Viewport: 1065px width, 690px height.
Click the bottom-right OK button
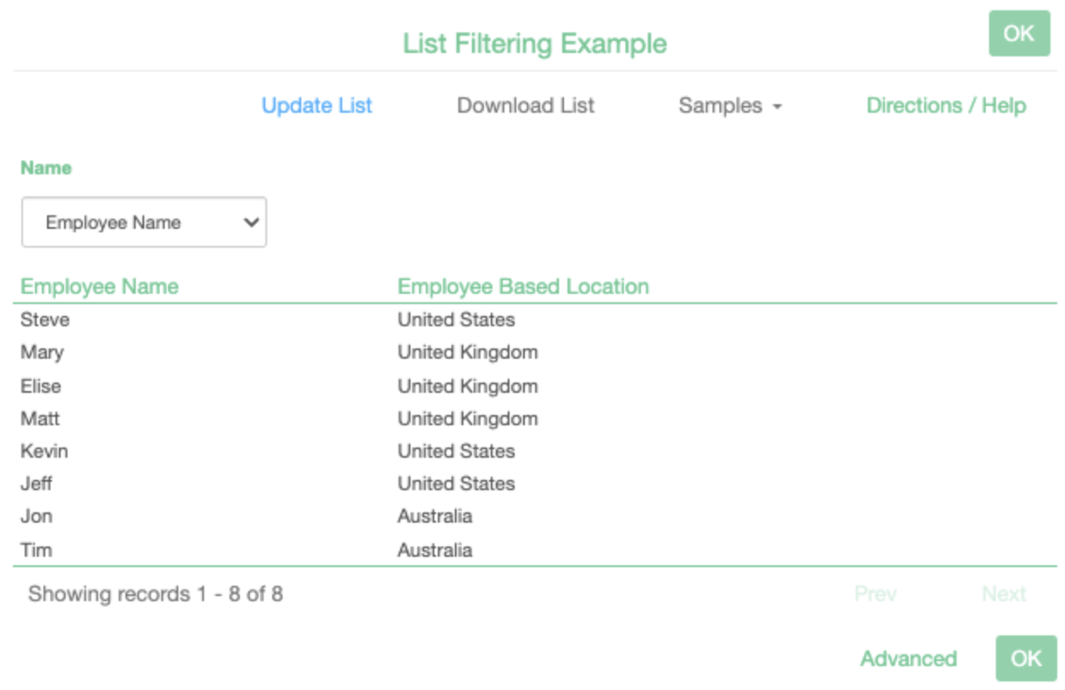1025,658
